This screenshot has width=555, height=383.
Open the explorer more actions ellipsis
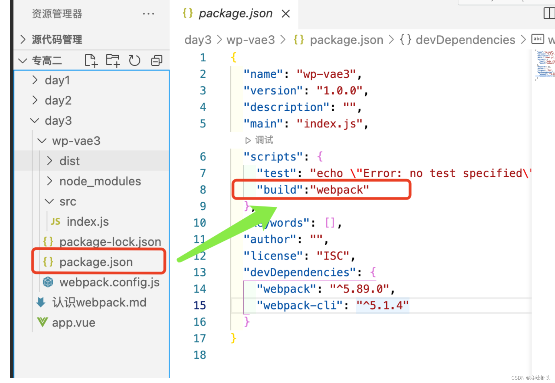point(148,14)
